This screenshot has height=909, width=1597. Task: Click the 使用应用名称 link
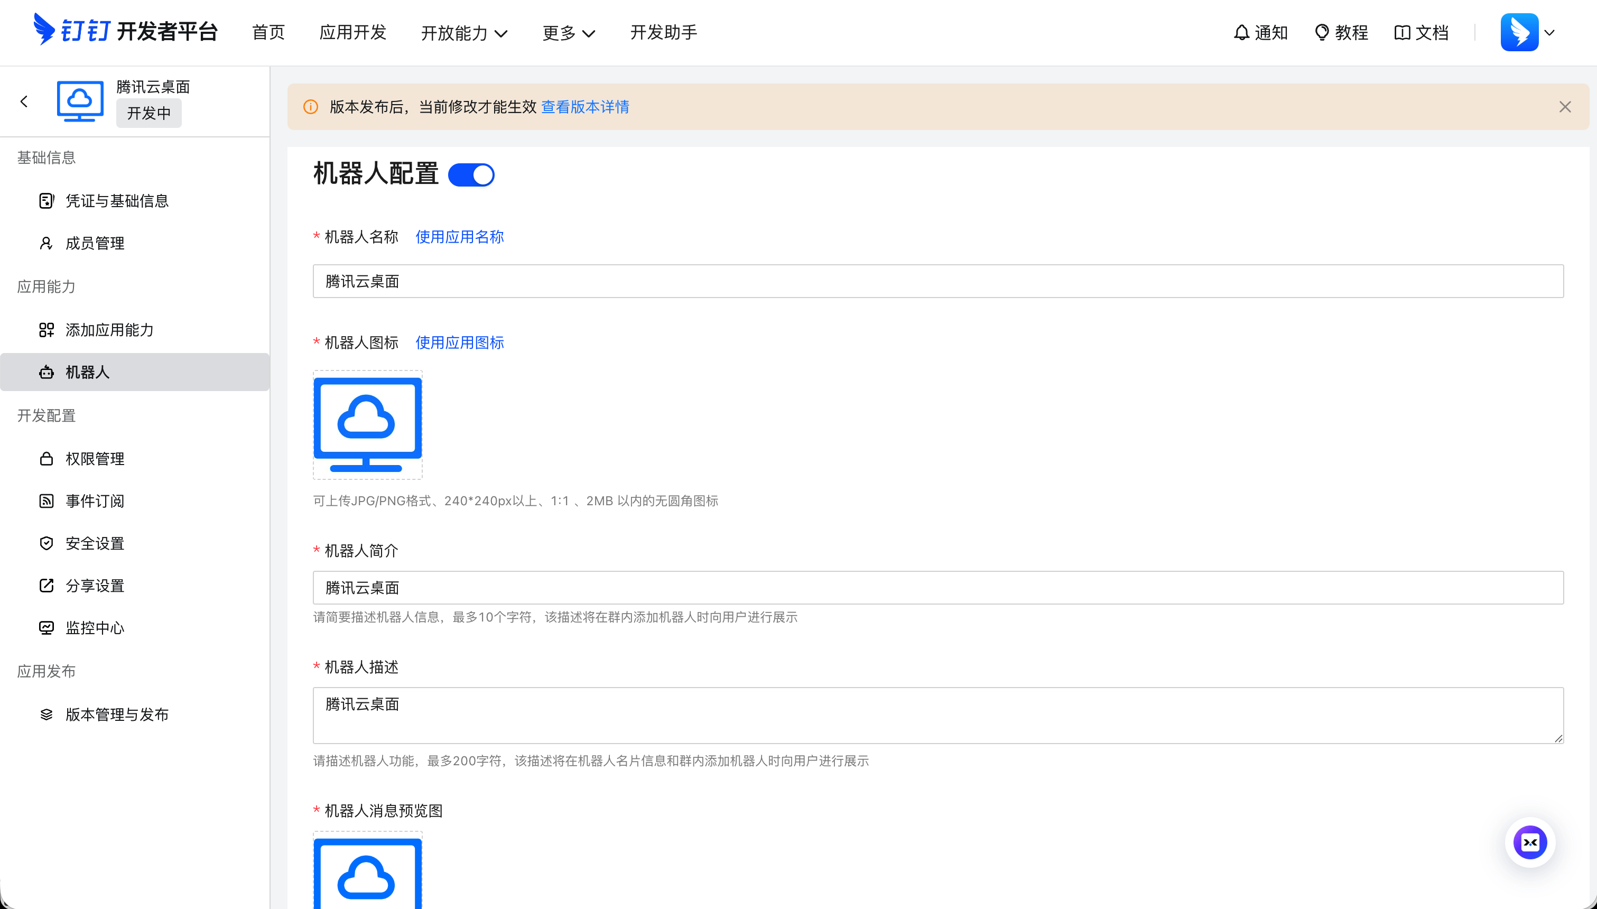[459, 237]
